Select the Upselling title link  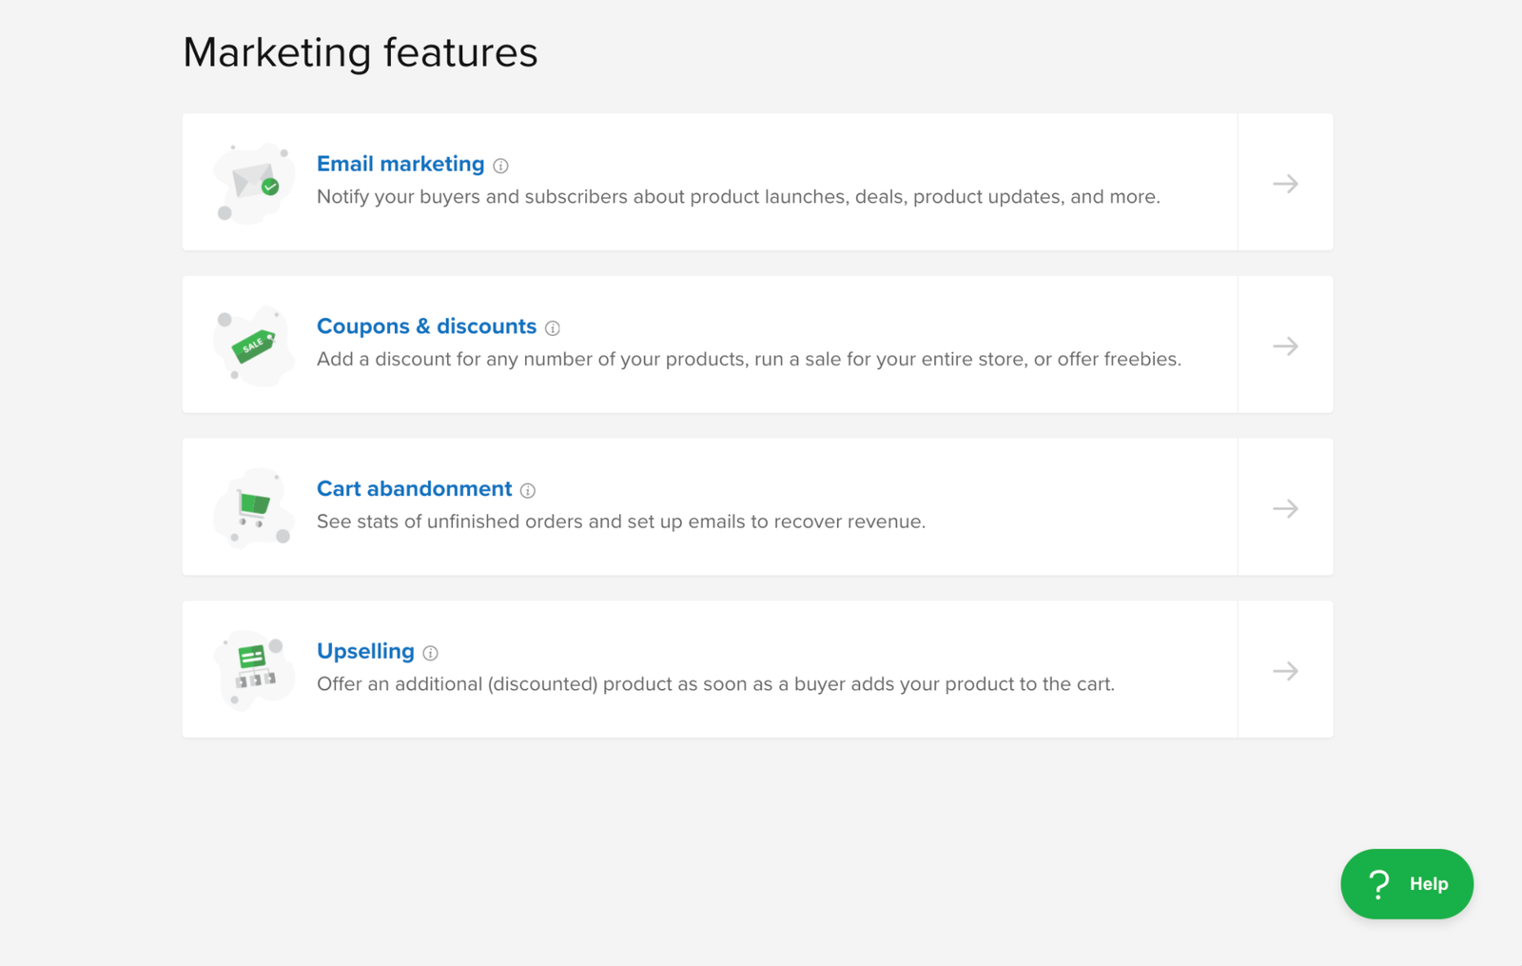click(365, 651)
